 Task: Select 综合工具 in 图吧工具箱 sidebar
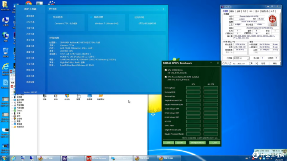[x=30, y=58]
